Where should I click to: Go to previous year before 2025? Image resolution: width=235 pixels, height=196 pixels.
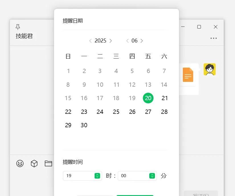(90, 41)
